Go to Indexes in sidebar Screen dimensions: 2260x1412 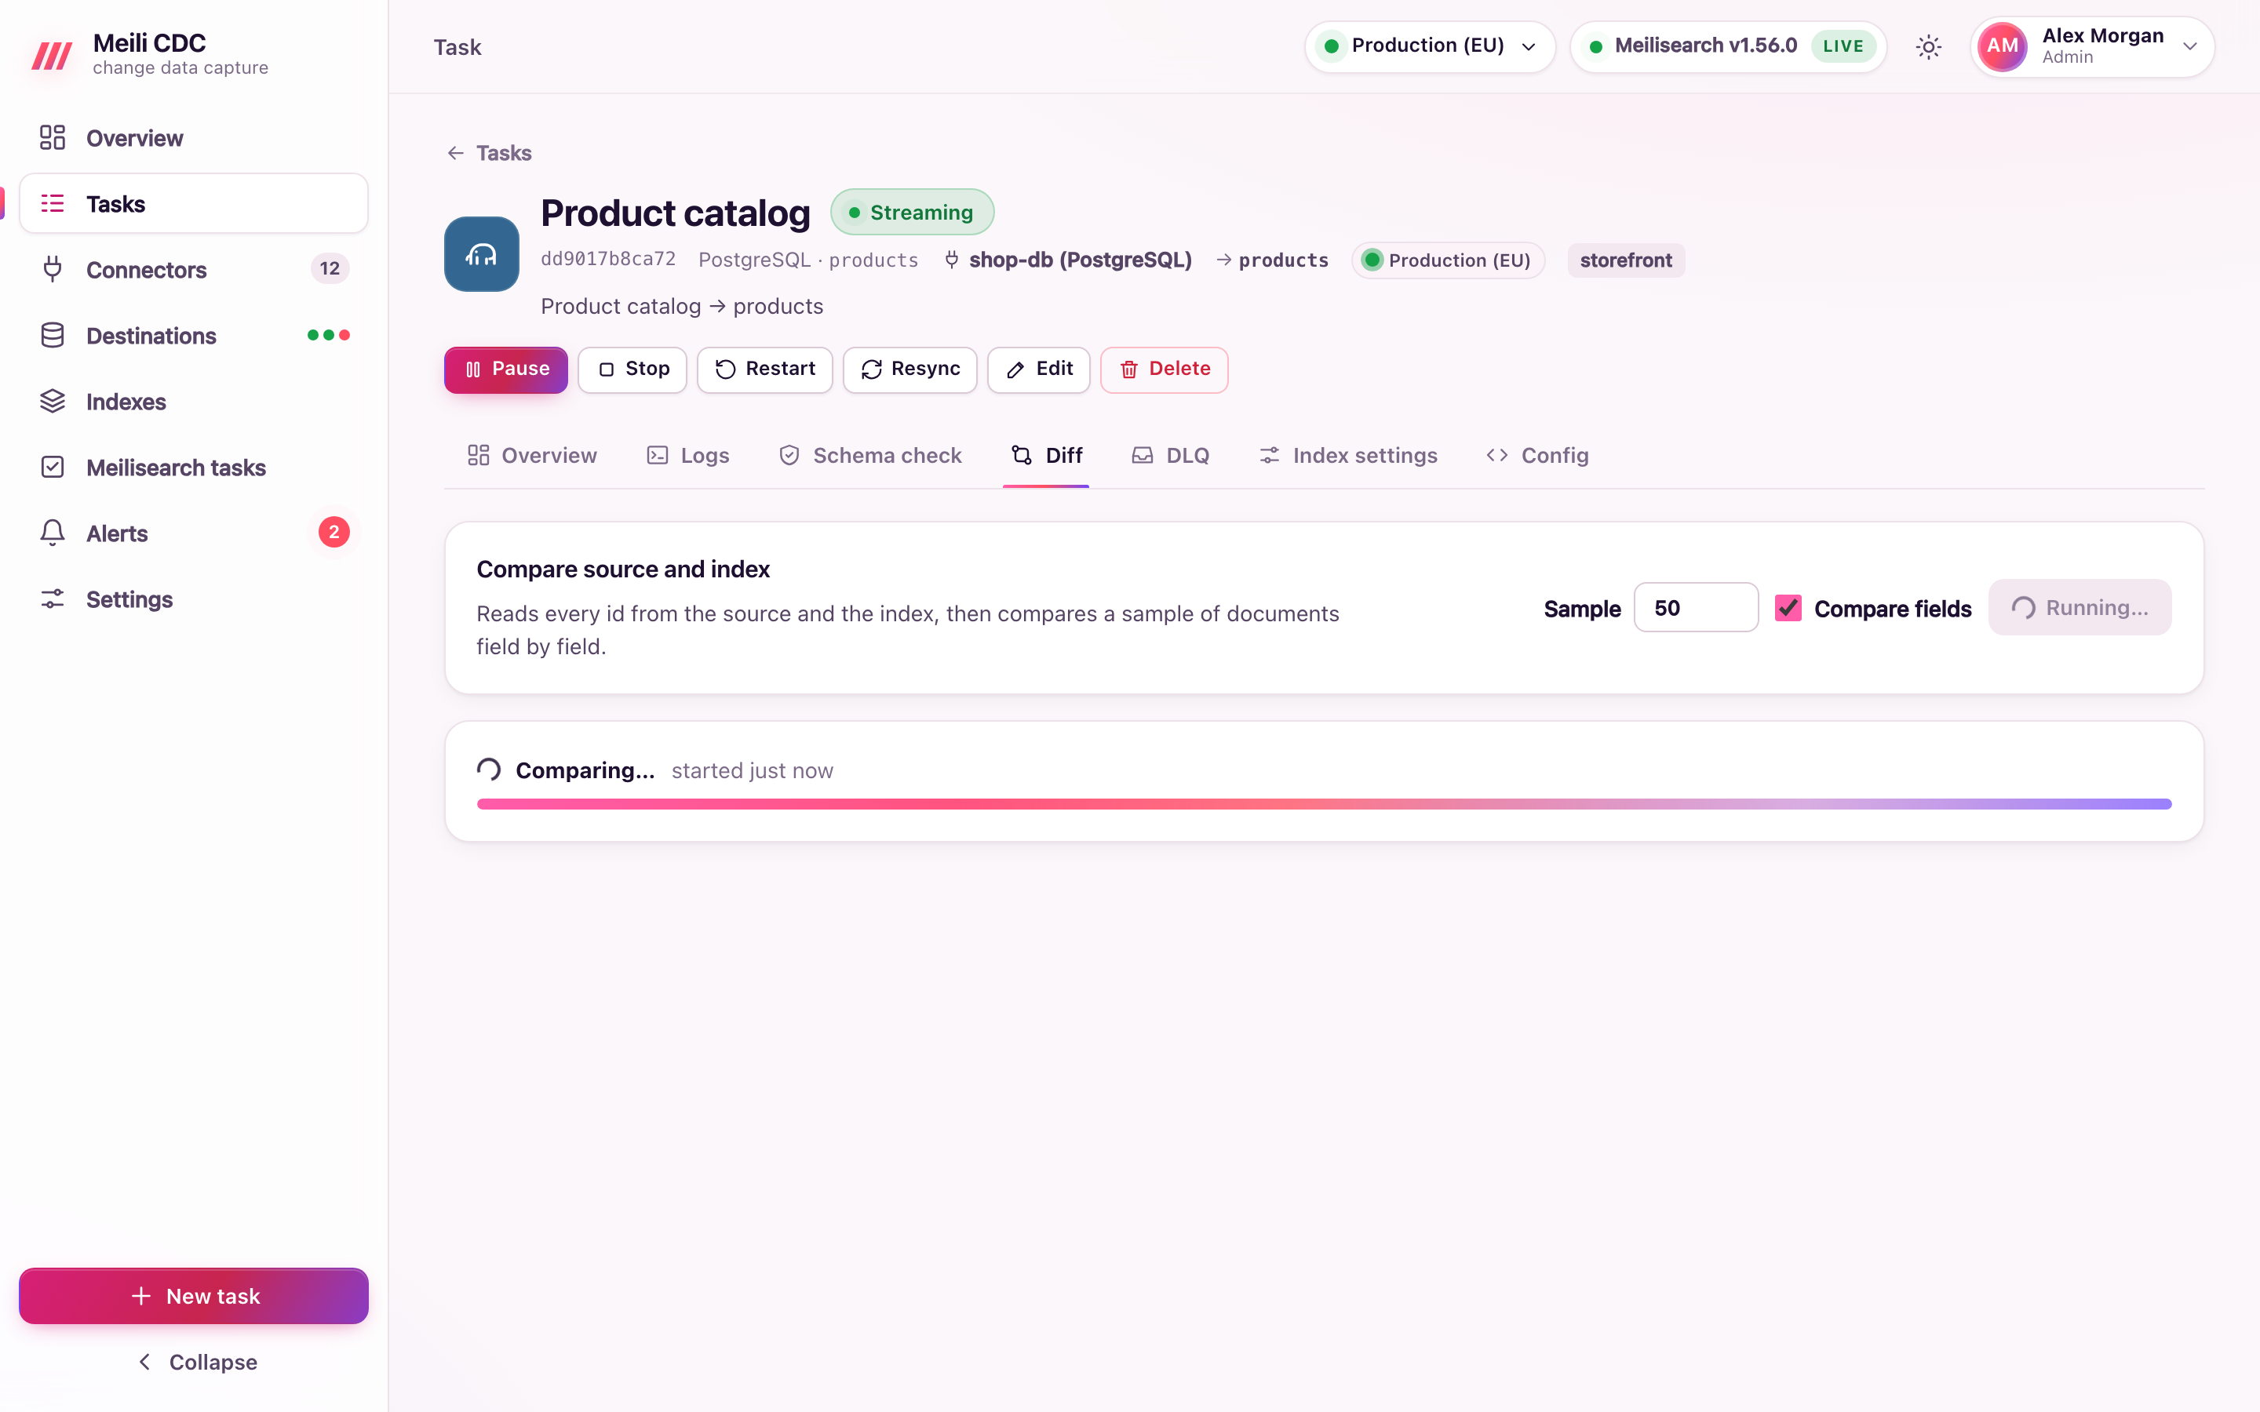pos(193,402)
